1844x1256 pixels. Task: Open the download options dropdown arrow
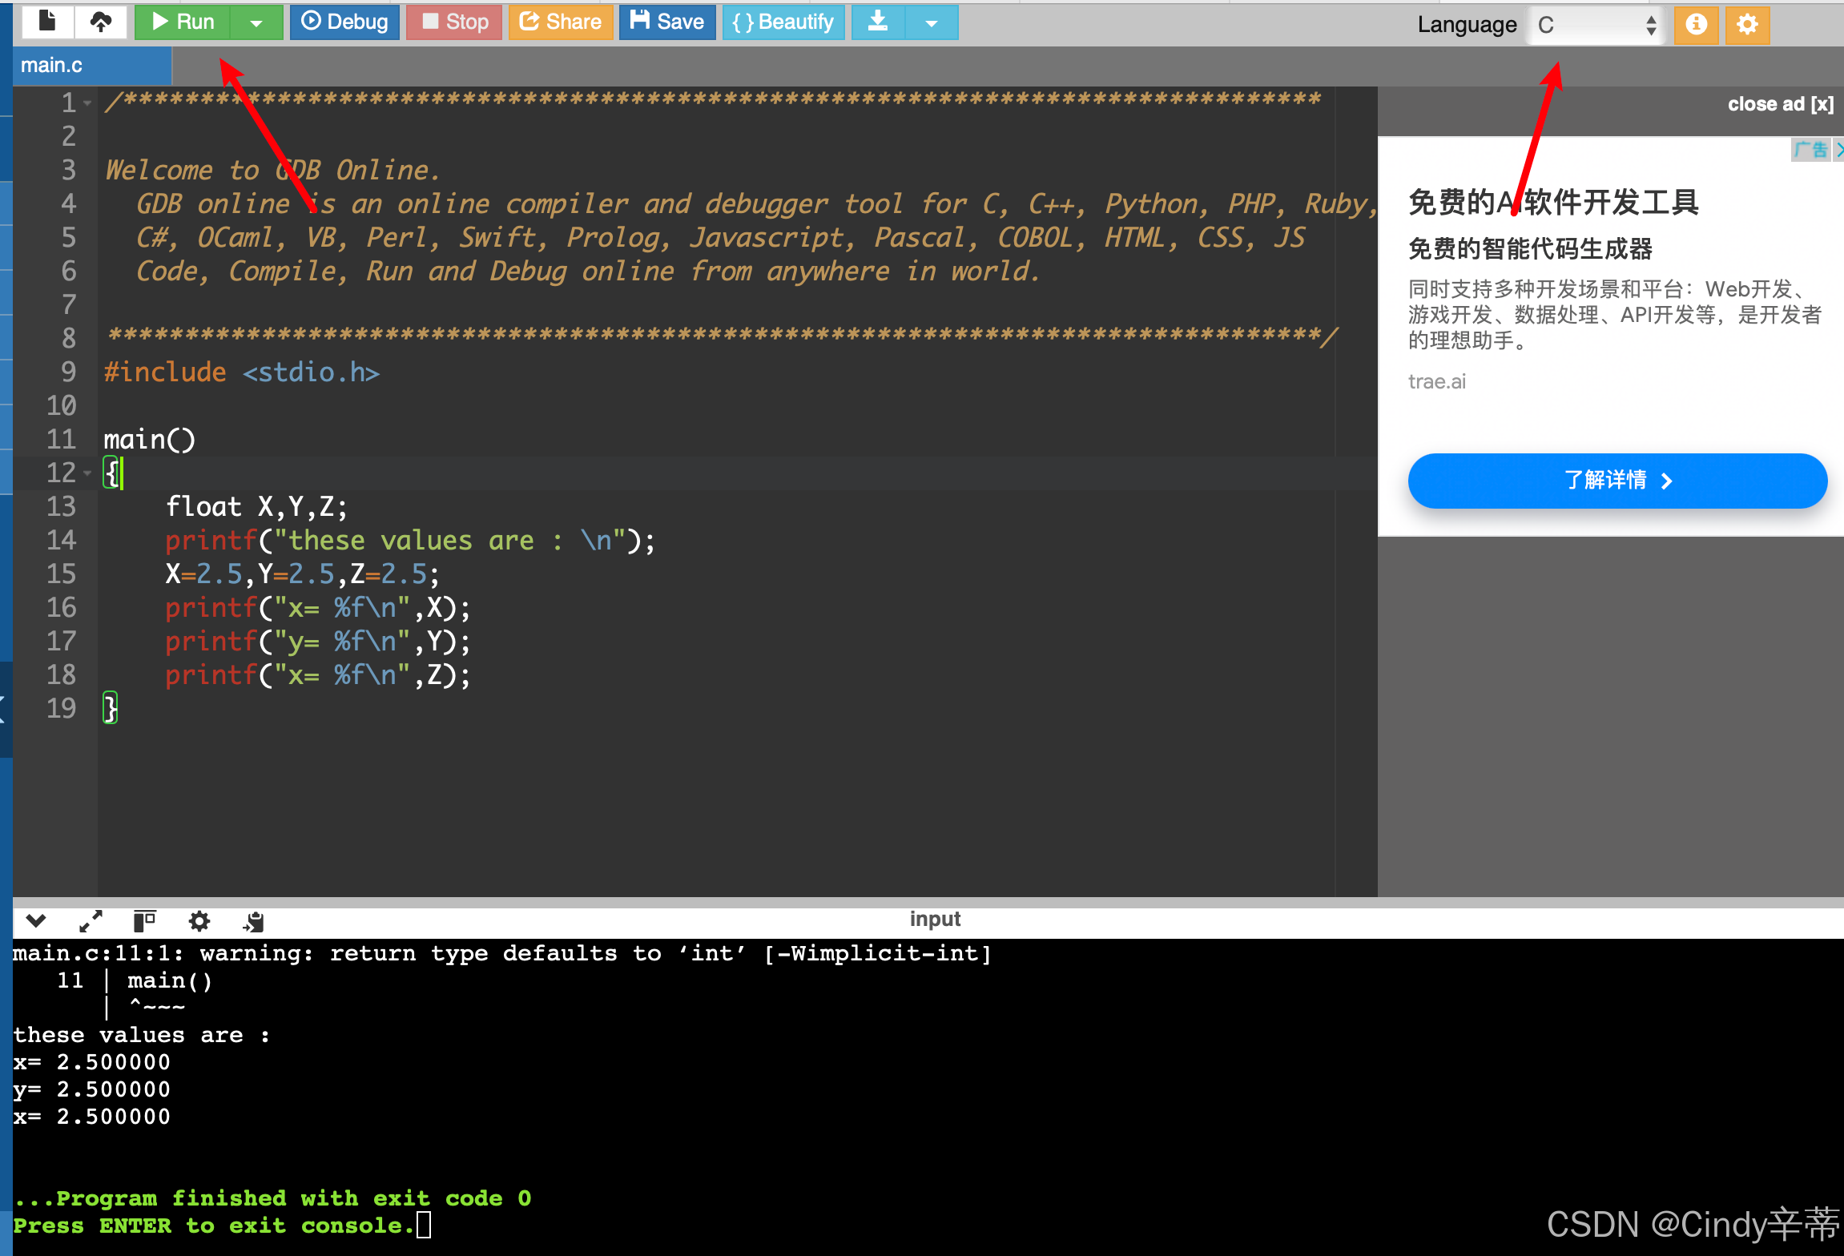(931, 22)
